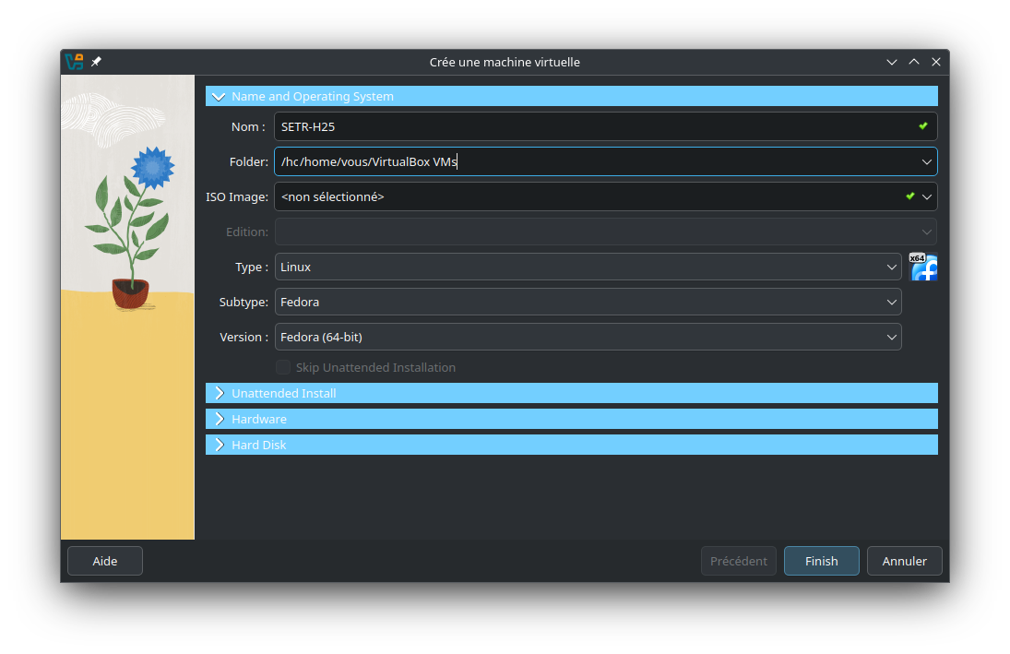Minimize the window using title bar arrow
This screenshot has height=654, width=1010.
point(892,62)
